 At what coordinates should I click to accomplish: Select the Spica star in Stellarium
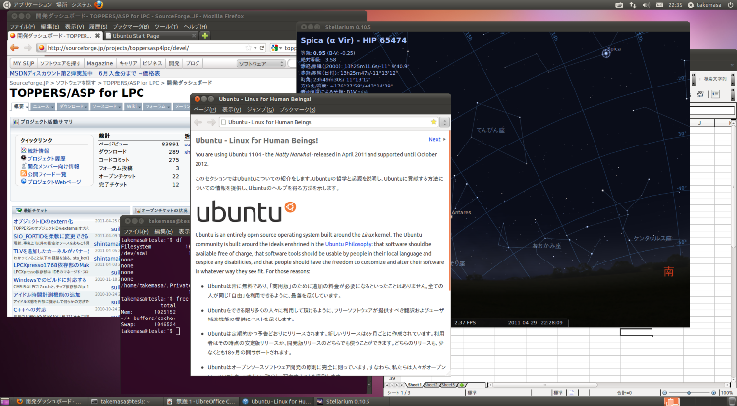point(606,53)
